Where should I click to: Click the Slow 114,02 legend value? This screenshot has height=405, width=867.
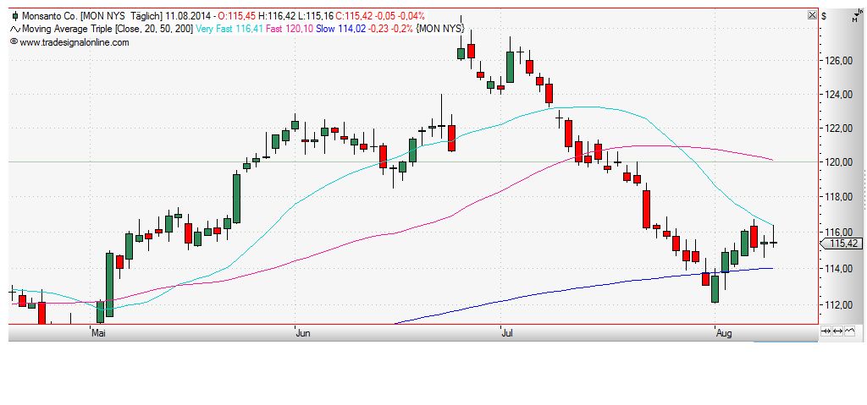point(340,30)
